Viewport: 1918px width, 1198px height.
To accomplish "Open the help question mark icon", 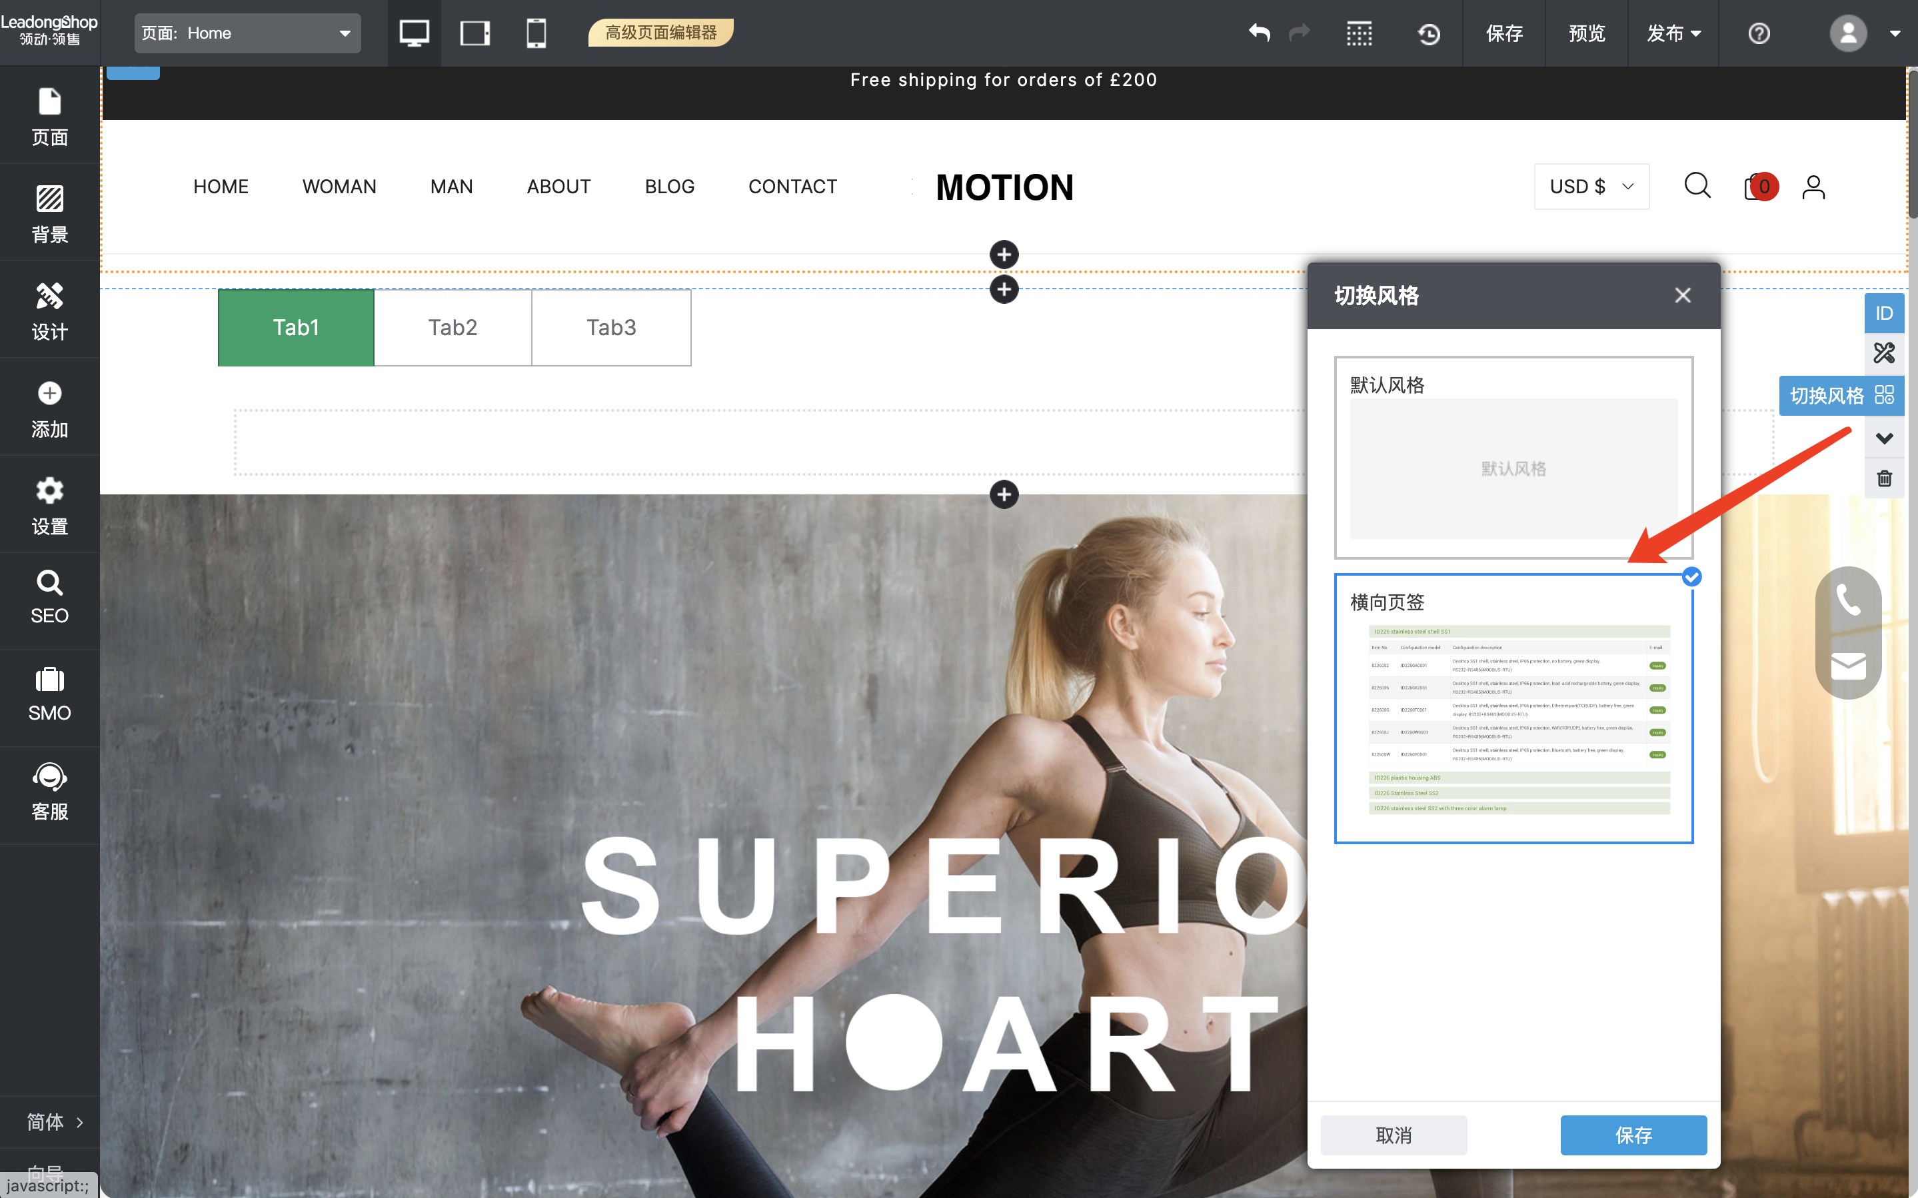I will tap(1759, 33).
